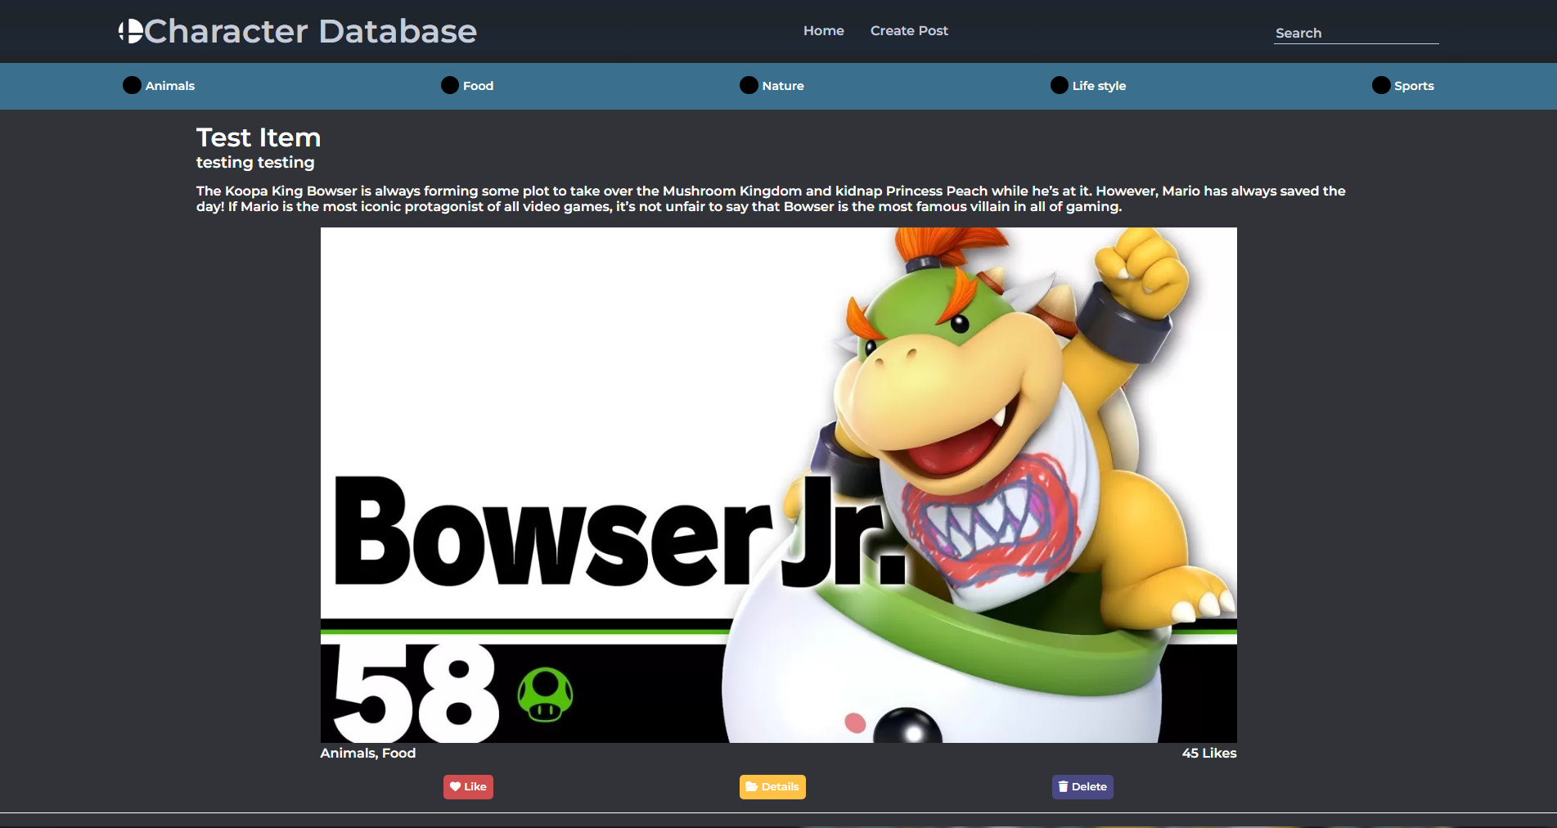Select the Animals category circle icon
The image size is (1557, 828).
(x=132, y=85)
